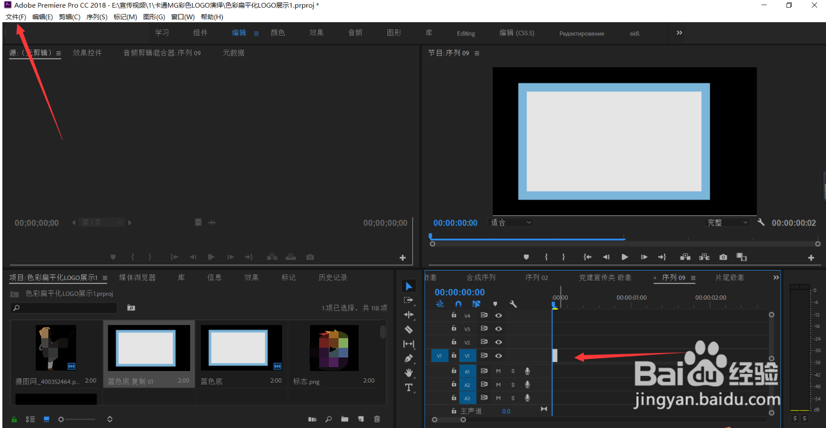The image size is (826, 428).
Task: Toggle Linked Selection in timeline
Action: click(x=476, y=304)
